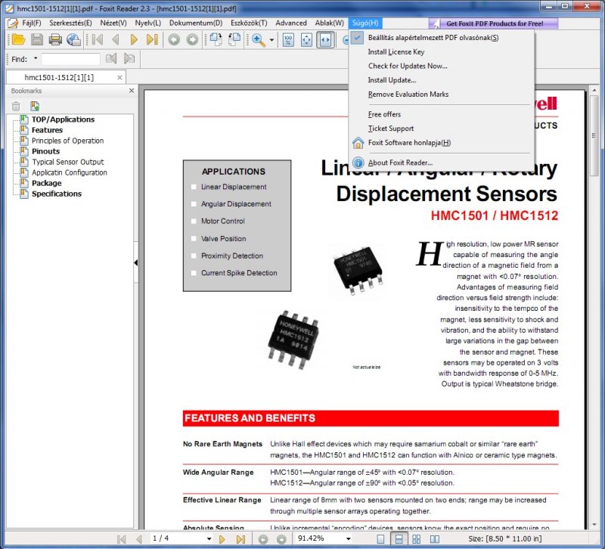Open the Ablak(W) menu

(330, 23)
